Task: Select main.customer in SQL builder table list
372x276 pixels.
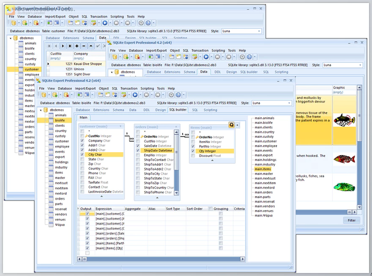Action: point(265,141)
